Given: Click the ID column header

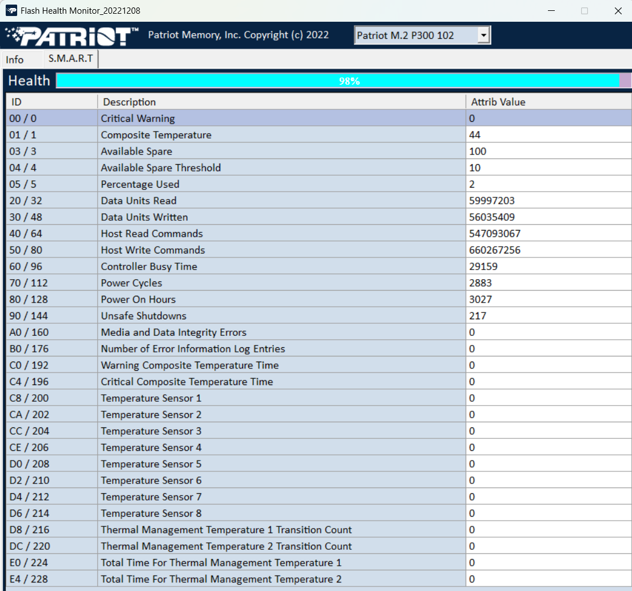Looking at the screenshot, I should point(51,102).
